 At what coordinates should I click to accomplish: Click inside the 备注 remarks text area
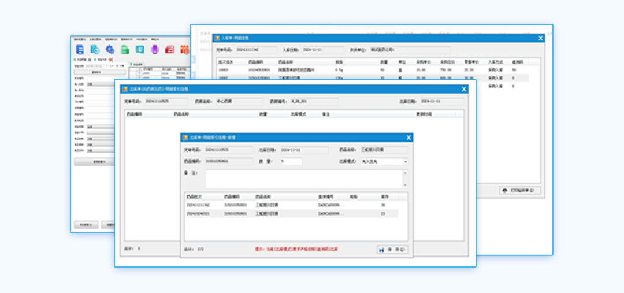[x=303, y=178]
